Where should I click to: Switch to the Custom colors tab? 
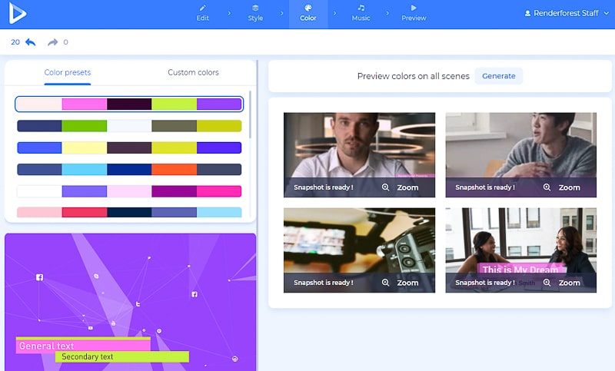pyautogui.click(x=193, y=72)
